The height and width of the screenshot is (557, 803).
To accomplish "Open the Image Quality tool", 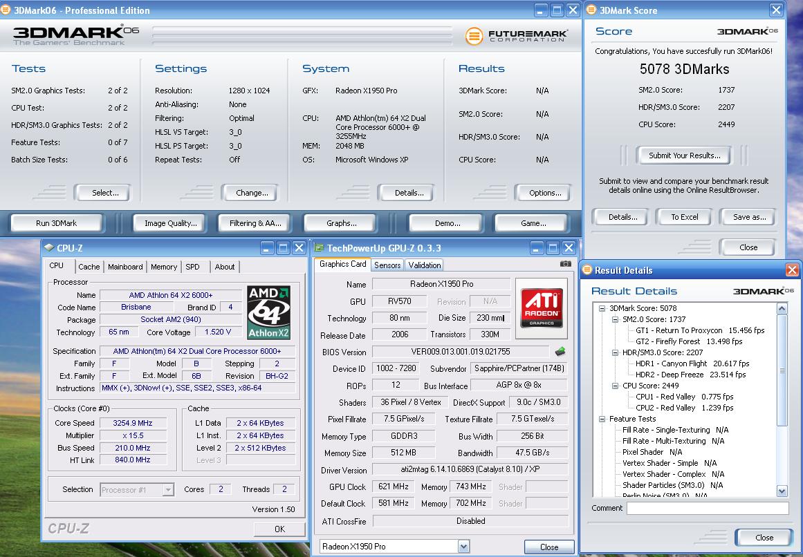I will click(x=171, y=223).
